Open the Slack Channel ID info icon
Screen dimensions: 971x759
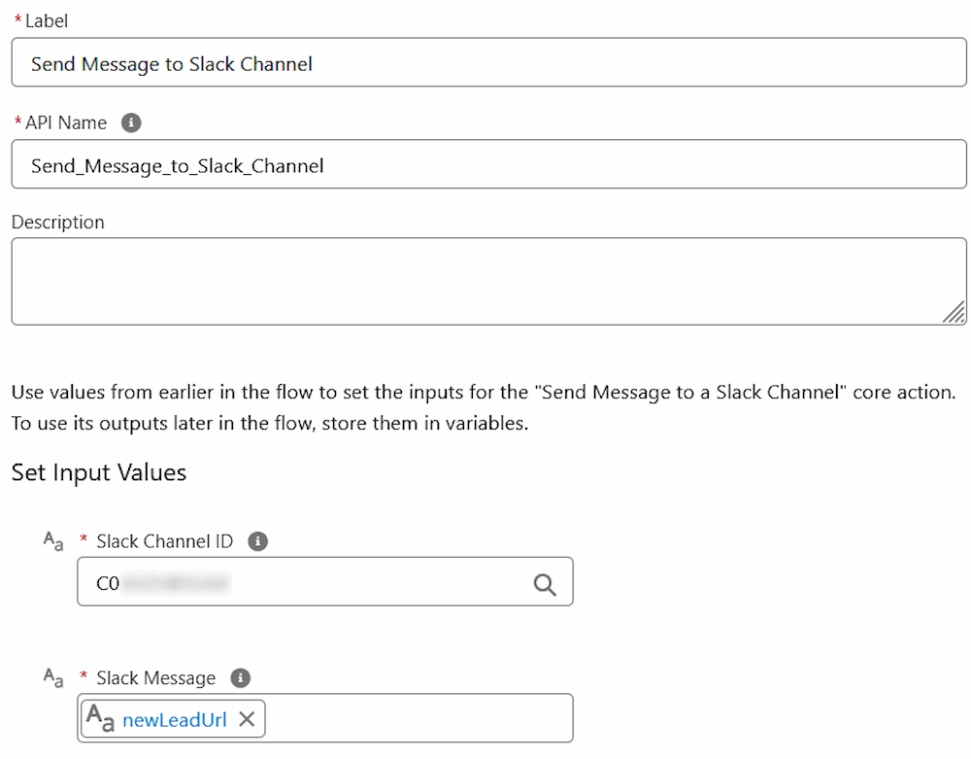[x=257, y=541]
